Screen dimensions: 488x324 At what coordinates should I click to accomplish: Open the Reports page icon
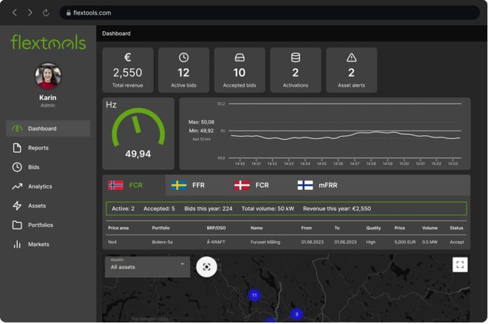click(x=17, y=148)
